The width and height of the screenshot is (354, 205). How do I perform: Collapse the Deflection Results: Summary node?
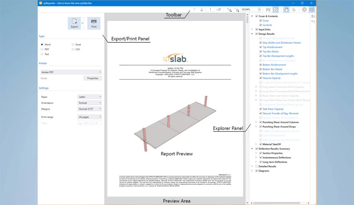pyautogui.click(x=252, y=149)
